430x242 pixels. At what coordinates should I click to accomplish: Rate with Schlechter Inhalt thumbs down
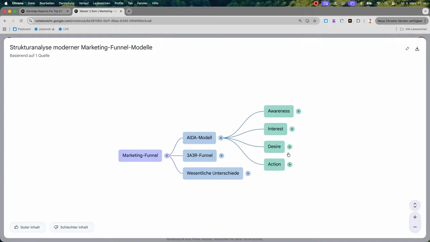coord(72,227)
